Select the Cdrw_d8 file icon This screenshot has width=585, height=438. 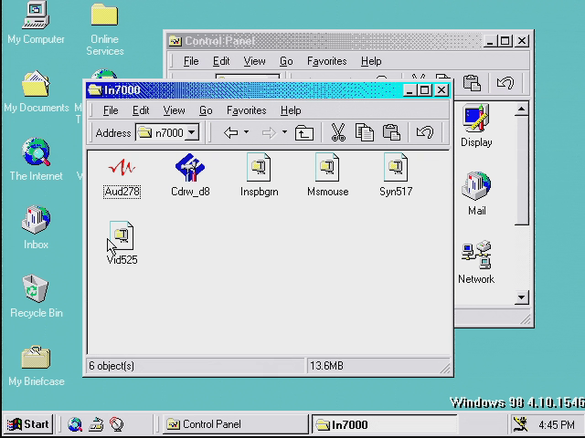[190, 167]
